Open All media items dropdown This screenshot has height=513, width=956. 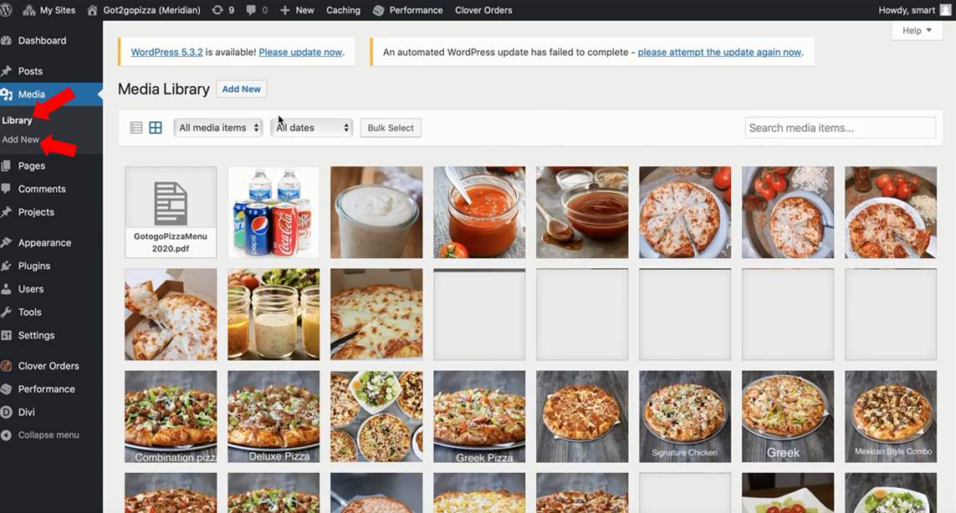point(217,127)
